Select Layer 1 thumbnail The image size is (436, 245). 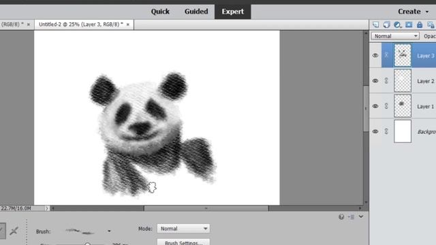pyautogui.click(x=403, y=106)
